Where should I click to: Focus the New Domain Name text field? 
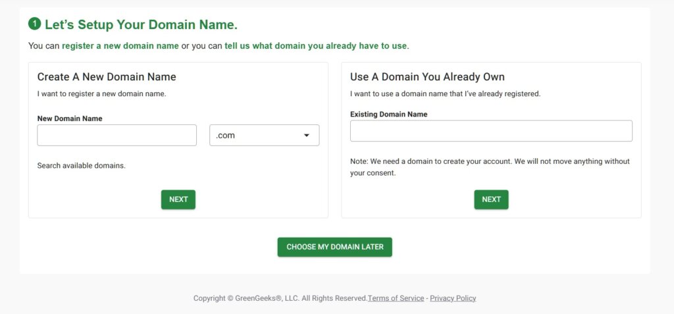pyautogui.click(x=117, y=136)
